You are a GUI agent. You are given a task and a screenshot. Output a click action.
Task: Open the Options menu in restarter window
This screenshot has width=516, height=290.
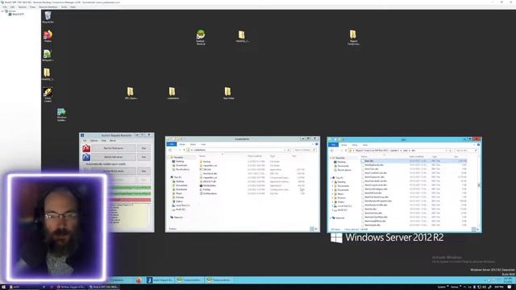[94, 140]
